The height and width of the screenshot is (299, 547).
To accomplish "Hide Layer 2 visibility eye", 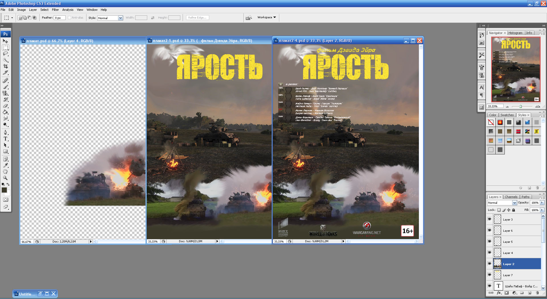I will 490,264.
